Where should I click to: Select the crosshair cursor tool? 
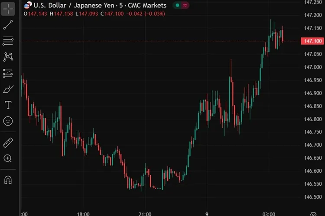coord(8,9)
